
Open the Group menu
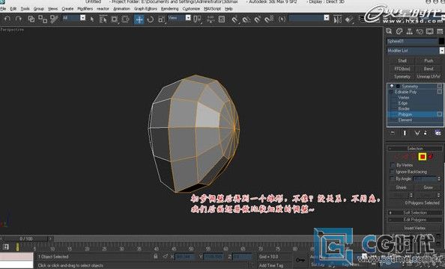pyautogui.click(x=39, y=9)
